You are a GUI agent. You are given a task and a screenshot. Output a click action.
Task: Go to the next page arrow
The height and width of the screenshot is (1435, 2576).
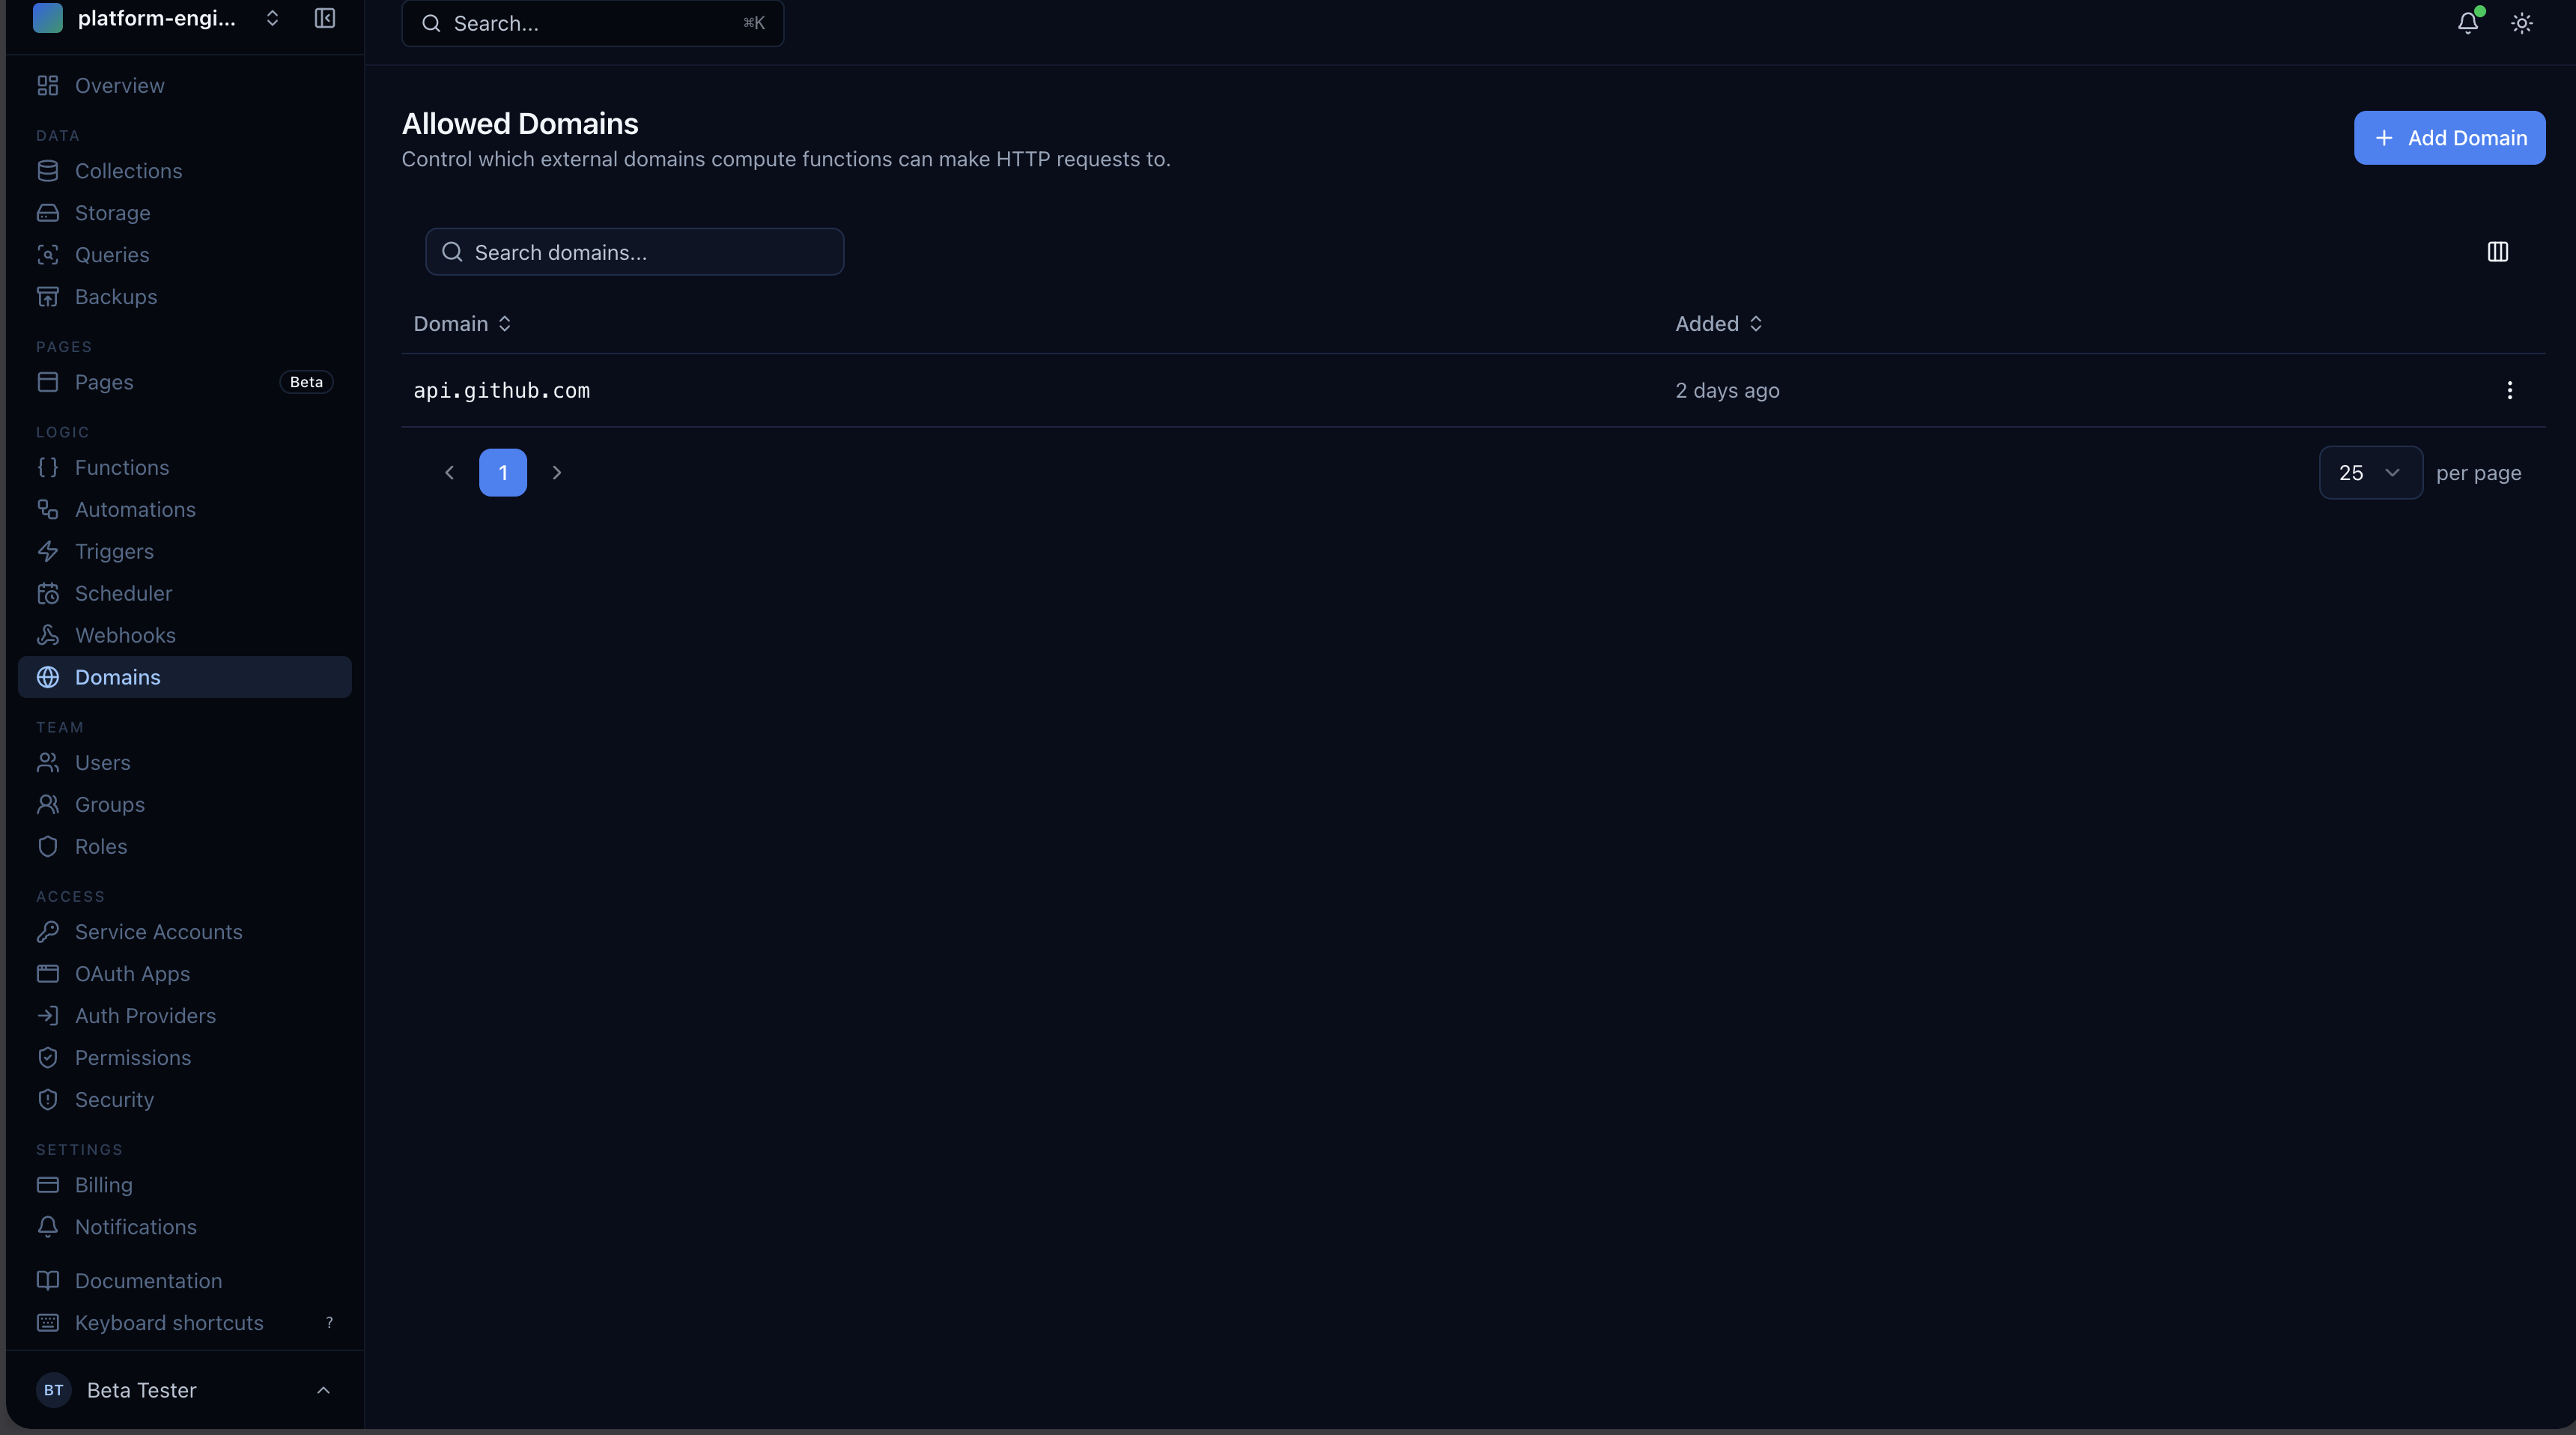557,473
